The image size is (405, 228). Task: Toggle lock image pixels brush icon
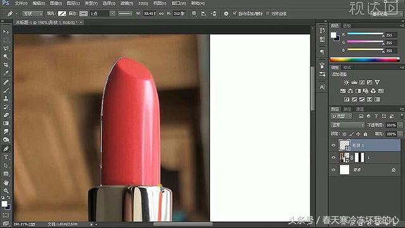(x=351, y=134)
